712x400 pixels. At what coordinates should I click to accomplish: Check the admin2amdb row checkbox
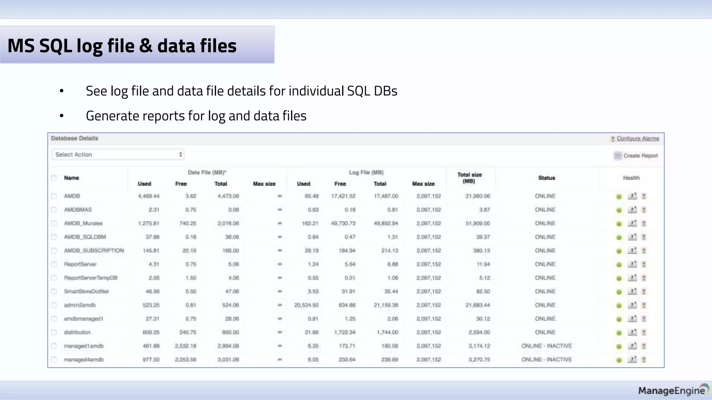[54, 305]
